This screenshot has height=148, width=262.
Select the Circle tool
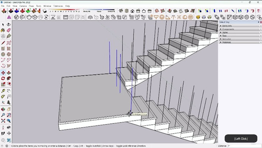click(x=3, y=54)
